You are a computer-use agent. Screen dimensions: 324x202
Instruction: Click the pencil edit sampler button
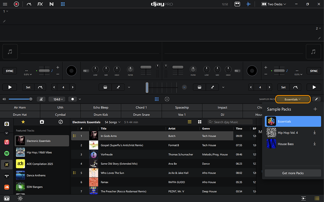pyautogui.click(x=316, y=99)
